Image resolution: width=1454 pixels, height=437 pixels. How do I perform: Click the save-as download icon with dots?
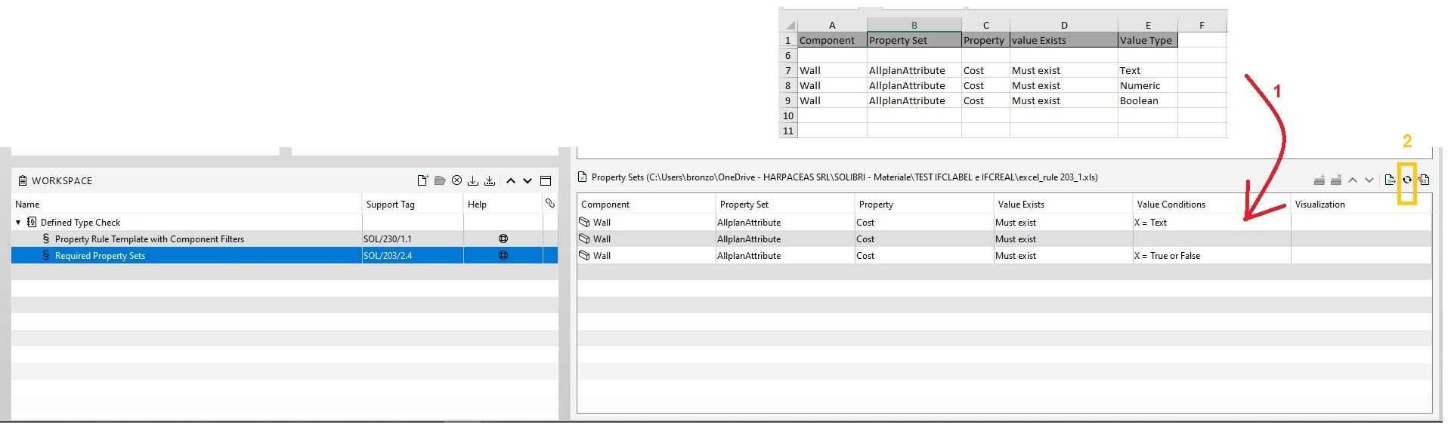click(490, 180)
